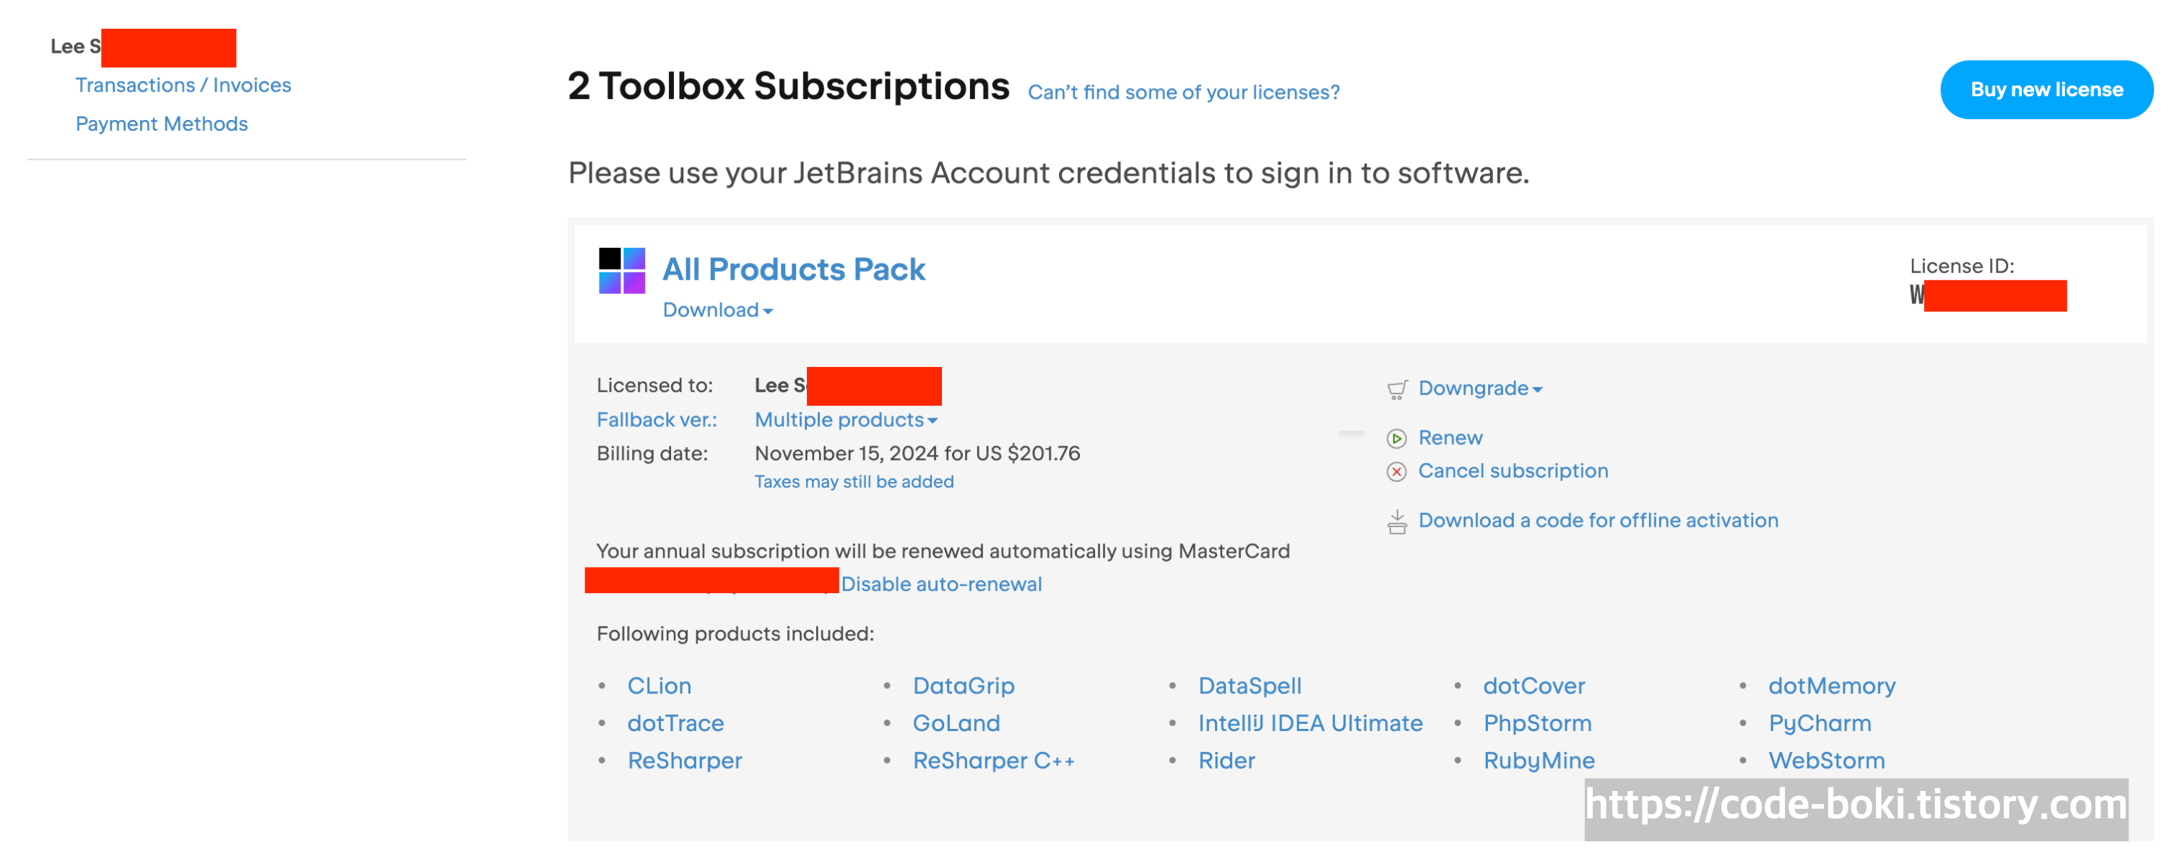The width and height of the screenshot is (2167, 856).
Task: Click the Downgrade shopping cart icon
Action: point(1396,389)
